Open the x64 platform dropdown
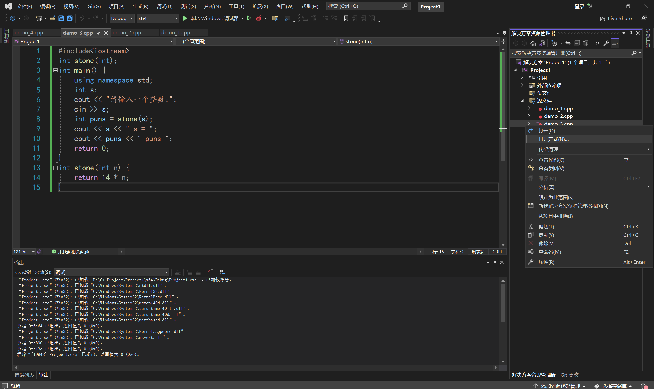Image resolution: width=654 pixels, height=389 pixels. 158,18
